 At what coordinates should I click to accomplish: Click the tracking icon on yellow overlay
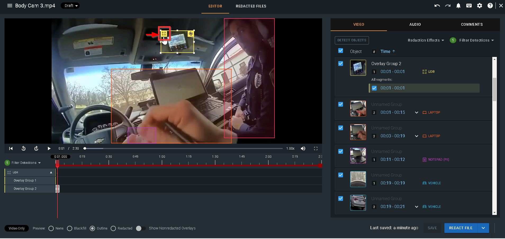[x=191, y=34]
